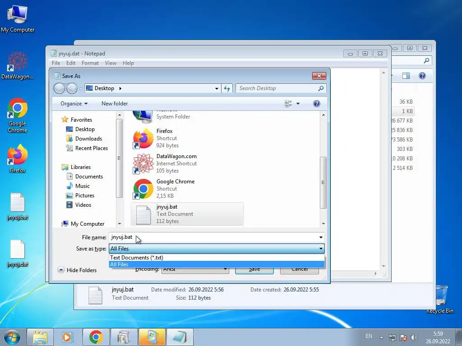Choose All Files option in type list
The width and height of the screenshot is (462, 346).
[217, 264]
